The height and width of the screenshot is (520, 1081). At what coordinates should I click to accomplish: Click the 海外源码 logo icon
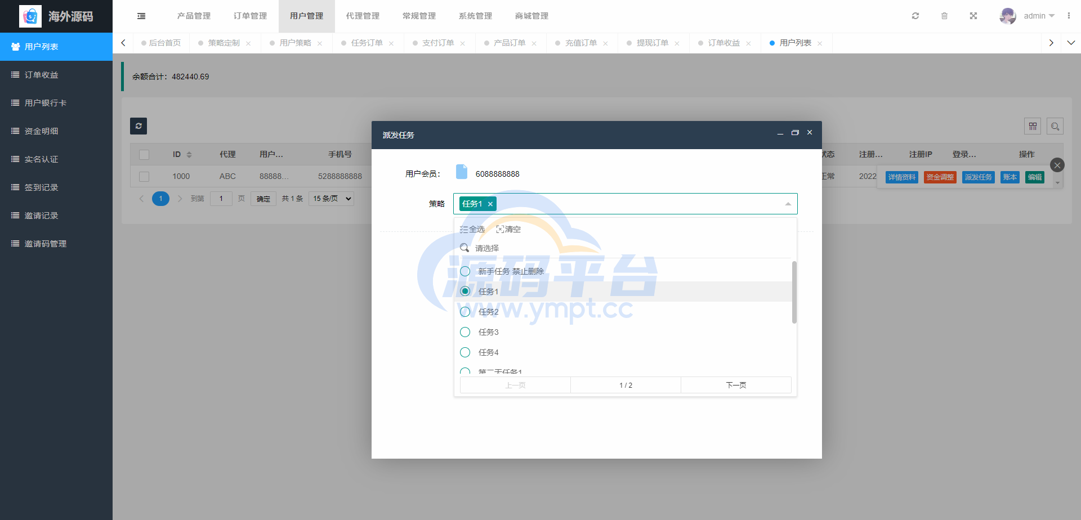point(30,16)
